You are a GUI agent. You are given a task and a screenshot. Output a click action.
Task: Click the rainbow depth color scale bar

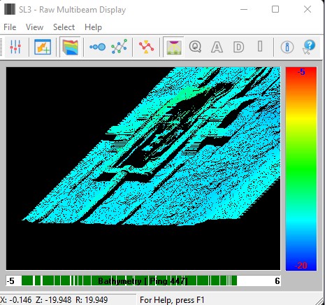click(x=301, y=169)
